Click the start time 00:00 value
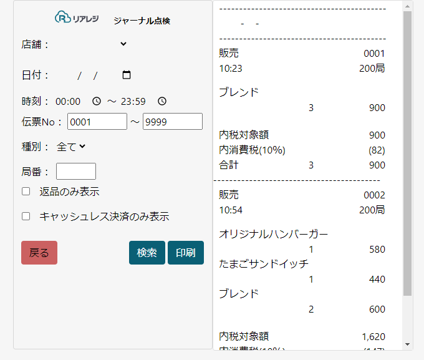424x360 pixels. tap(68, 102)
